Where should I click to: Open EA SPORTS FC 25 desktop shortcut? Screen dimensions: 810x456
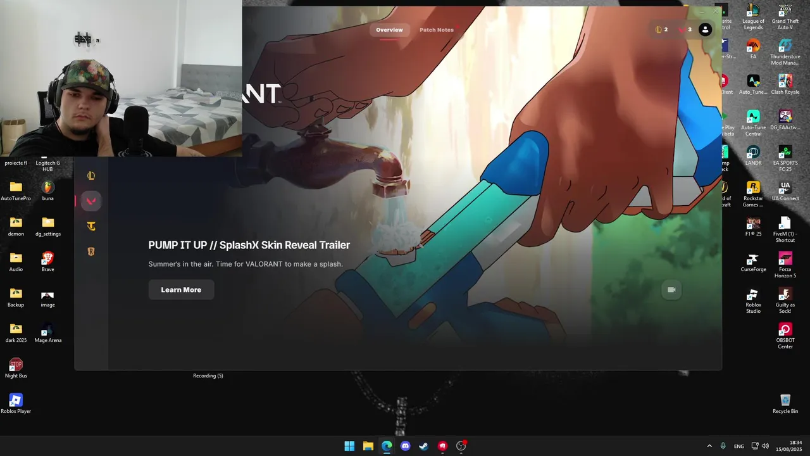[x=785, y=159]
